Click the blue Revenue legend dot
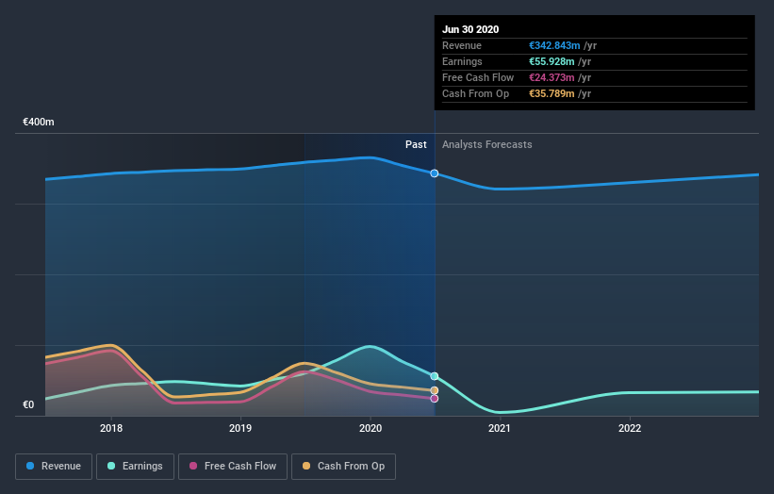Screen dimensions: 774x494 (x=30, y=466)
